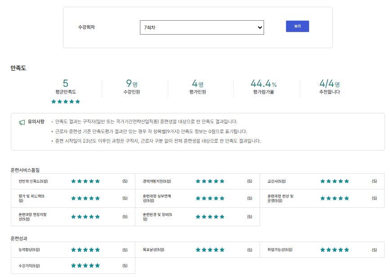Click the 취업가능성 star rating
The height and width of the screenshot is (278, 390).
pyautogui.click(x=335, y=250)
